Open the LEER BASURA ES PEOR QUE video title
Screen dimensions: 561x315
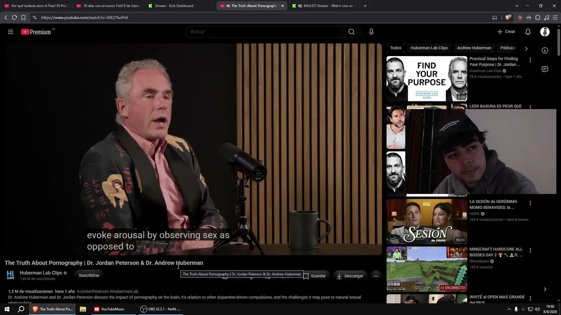(x=496, y=106)
